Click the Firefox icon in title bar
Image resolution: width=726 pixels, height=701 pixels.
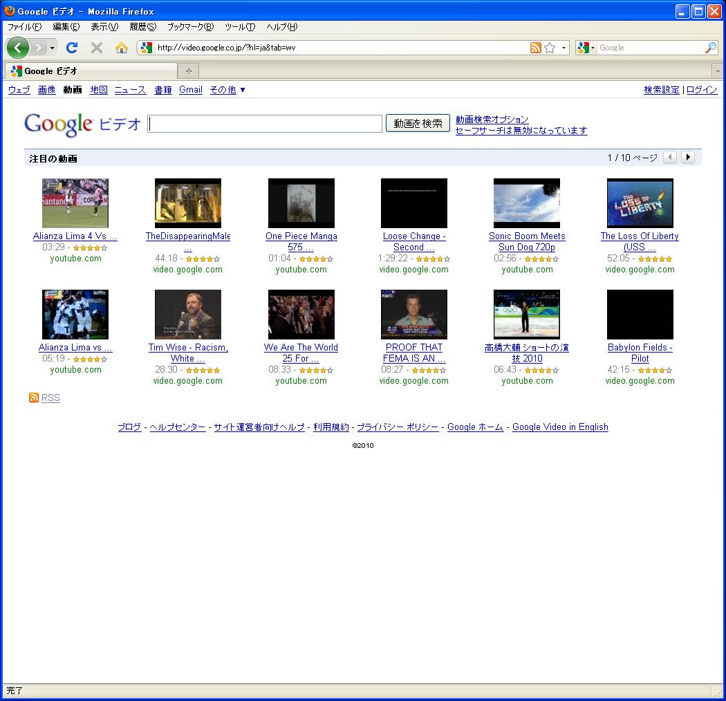9,10
